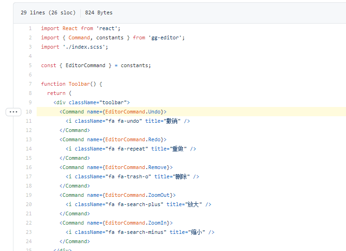Select line number 9 in the gutter
The image size is (346, 251).
click(30, 102)
